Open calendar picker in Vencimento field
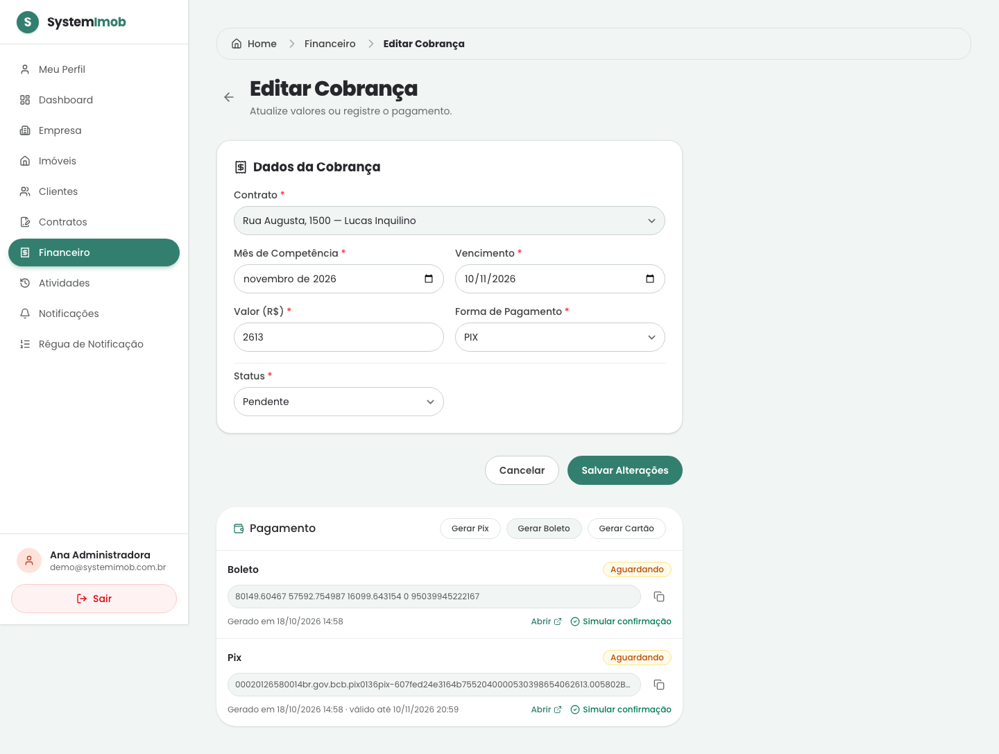The width and height of the screenshot is (999, 754). [x=650, y=279]
